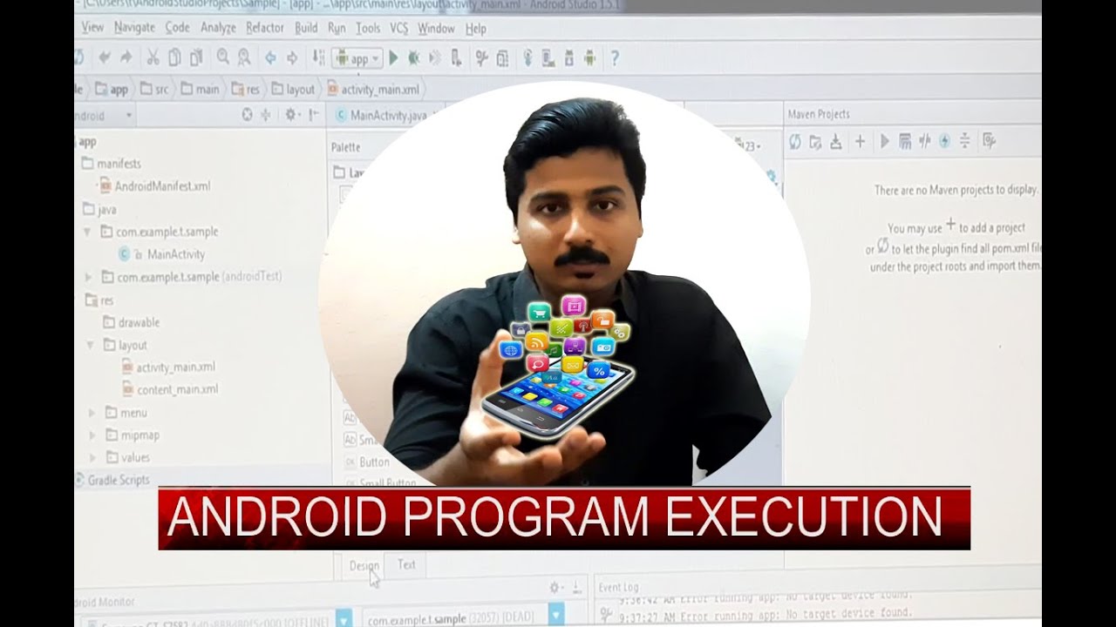
Task: Click the help question mark icon
Action: pos(615,58)
